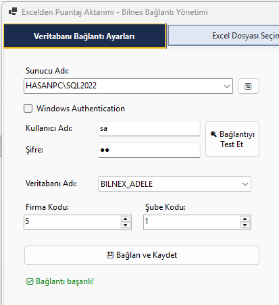
Task: Click the Şube Kodu label
Action: click(x=166, y=207)
